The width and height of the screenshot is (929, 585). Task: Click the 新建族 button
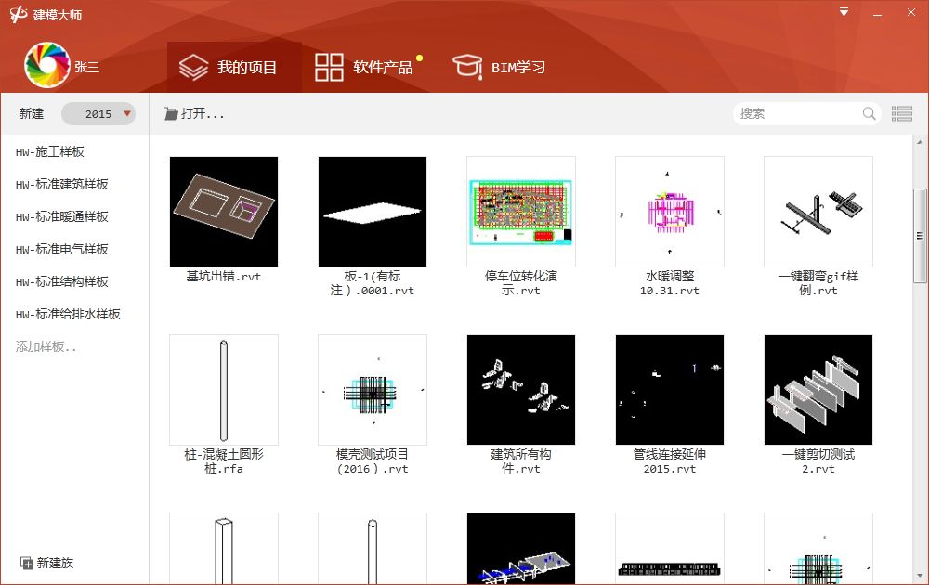pyautogui.click(x=46, y=563)
